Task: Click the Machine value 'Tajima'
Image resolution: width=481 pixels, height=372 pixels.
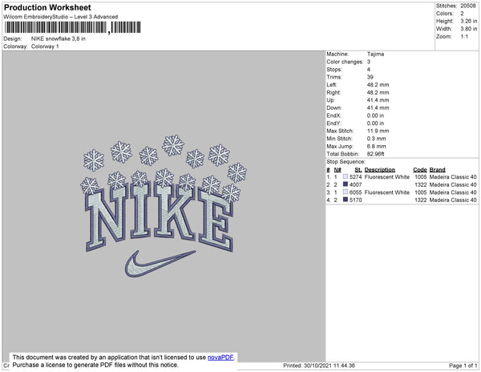Action: 375,54
